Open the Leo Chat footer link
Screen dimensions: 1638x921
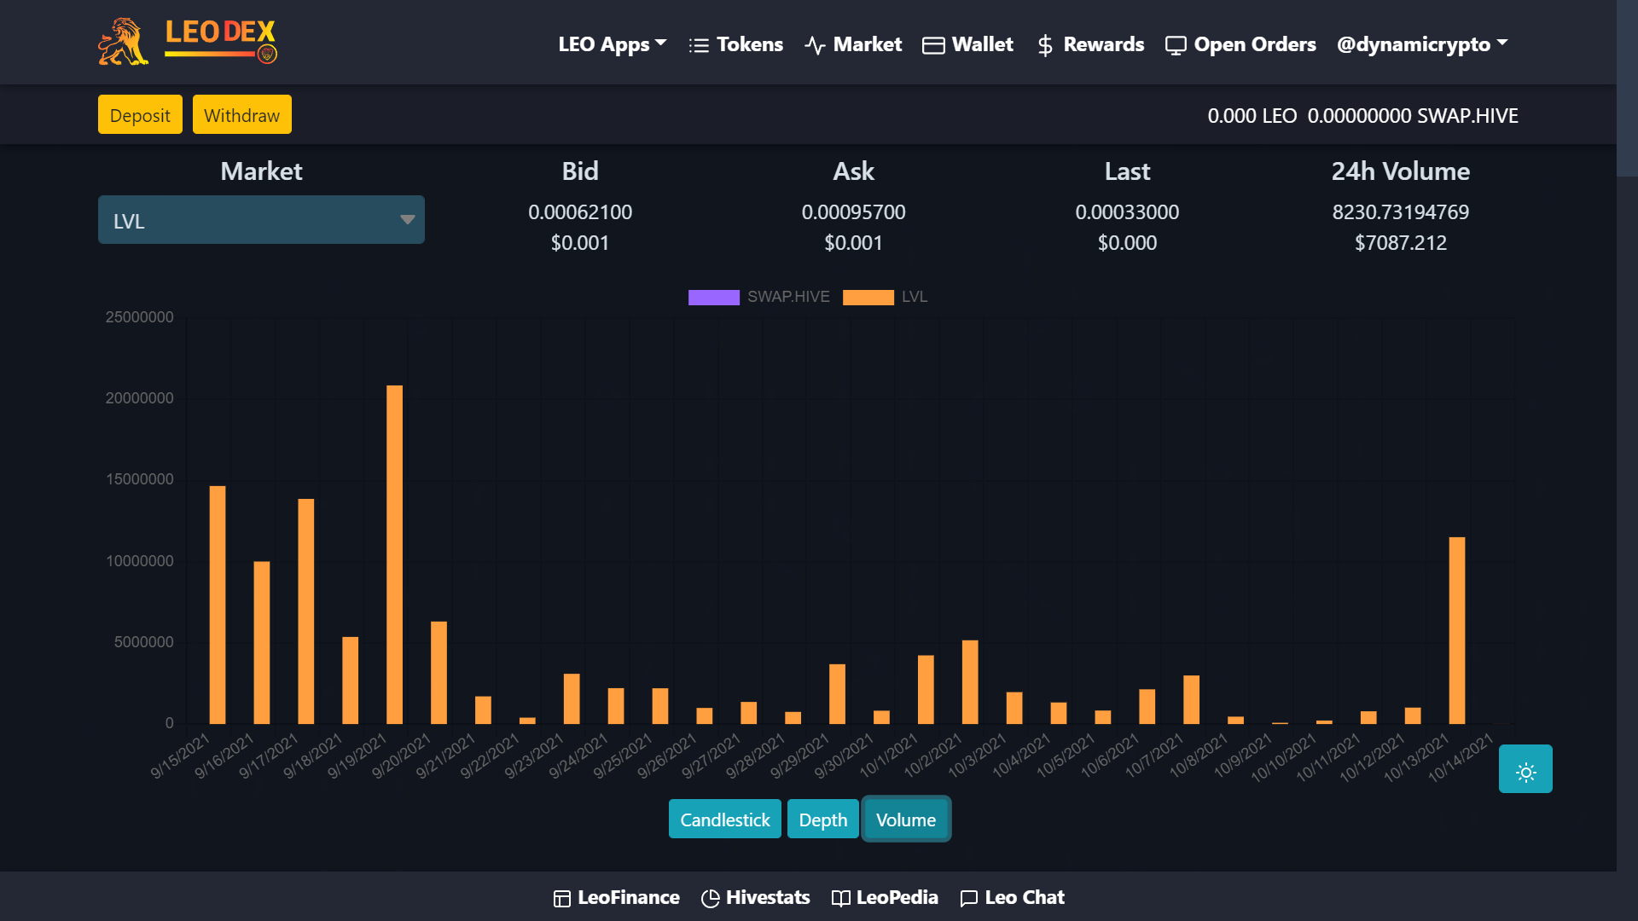pos(1012,898)
